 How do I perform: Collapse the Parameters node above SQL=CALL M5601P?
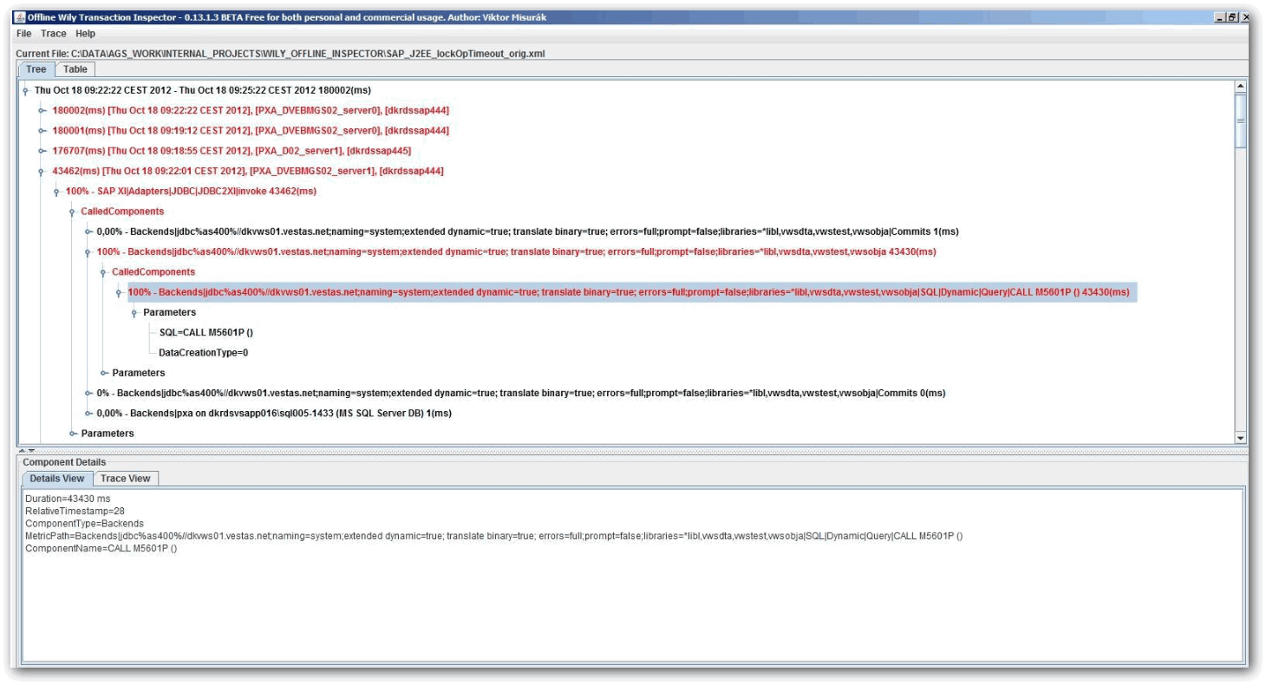pos(134,312)
